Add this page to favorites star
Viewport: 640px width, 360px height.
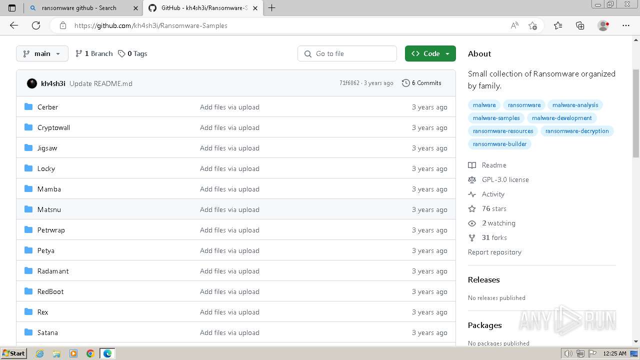(532, 25)
